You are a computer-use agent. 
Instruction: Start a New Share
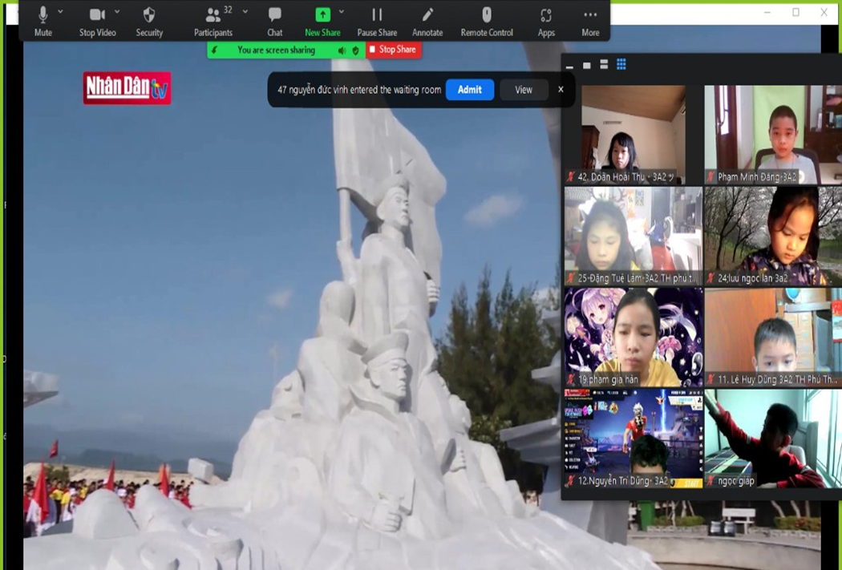(x=322, y=21)
